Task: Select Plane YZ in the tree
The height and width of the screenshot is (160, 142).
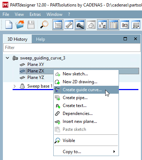Action: pyautogui.click(x=36, y=77)
